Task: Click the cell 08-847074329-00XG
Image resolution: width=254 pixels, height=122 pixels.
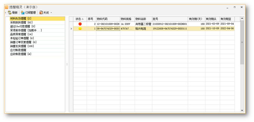Action: pyautogui.click(x=108, y=29)
